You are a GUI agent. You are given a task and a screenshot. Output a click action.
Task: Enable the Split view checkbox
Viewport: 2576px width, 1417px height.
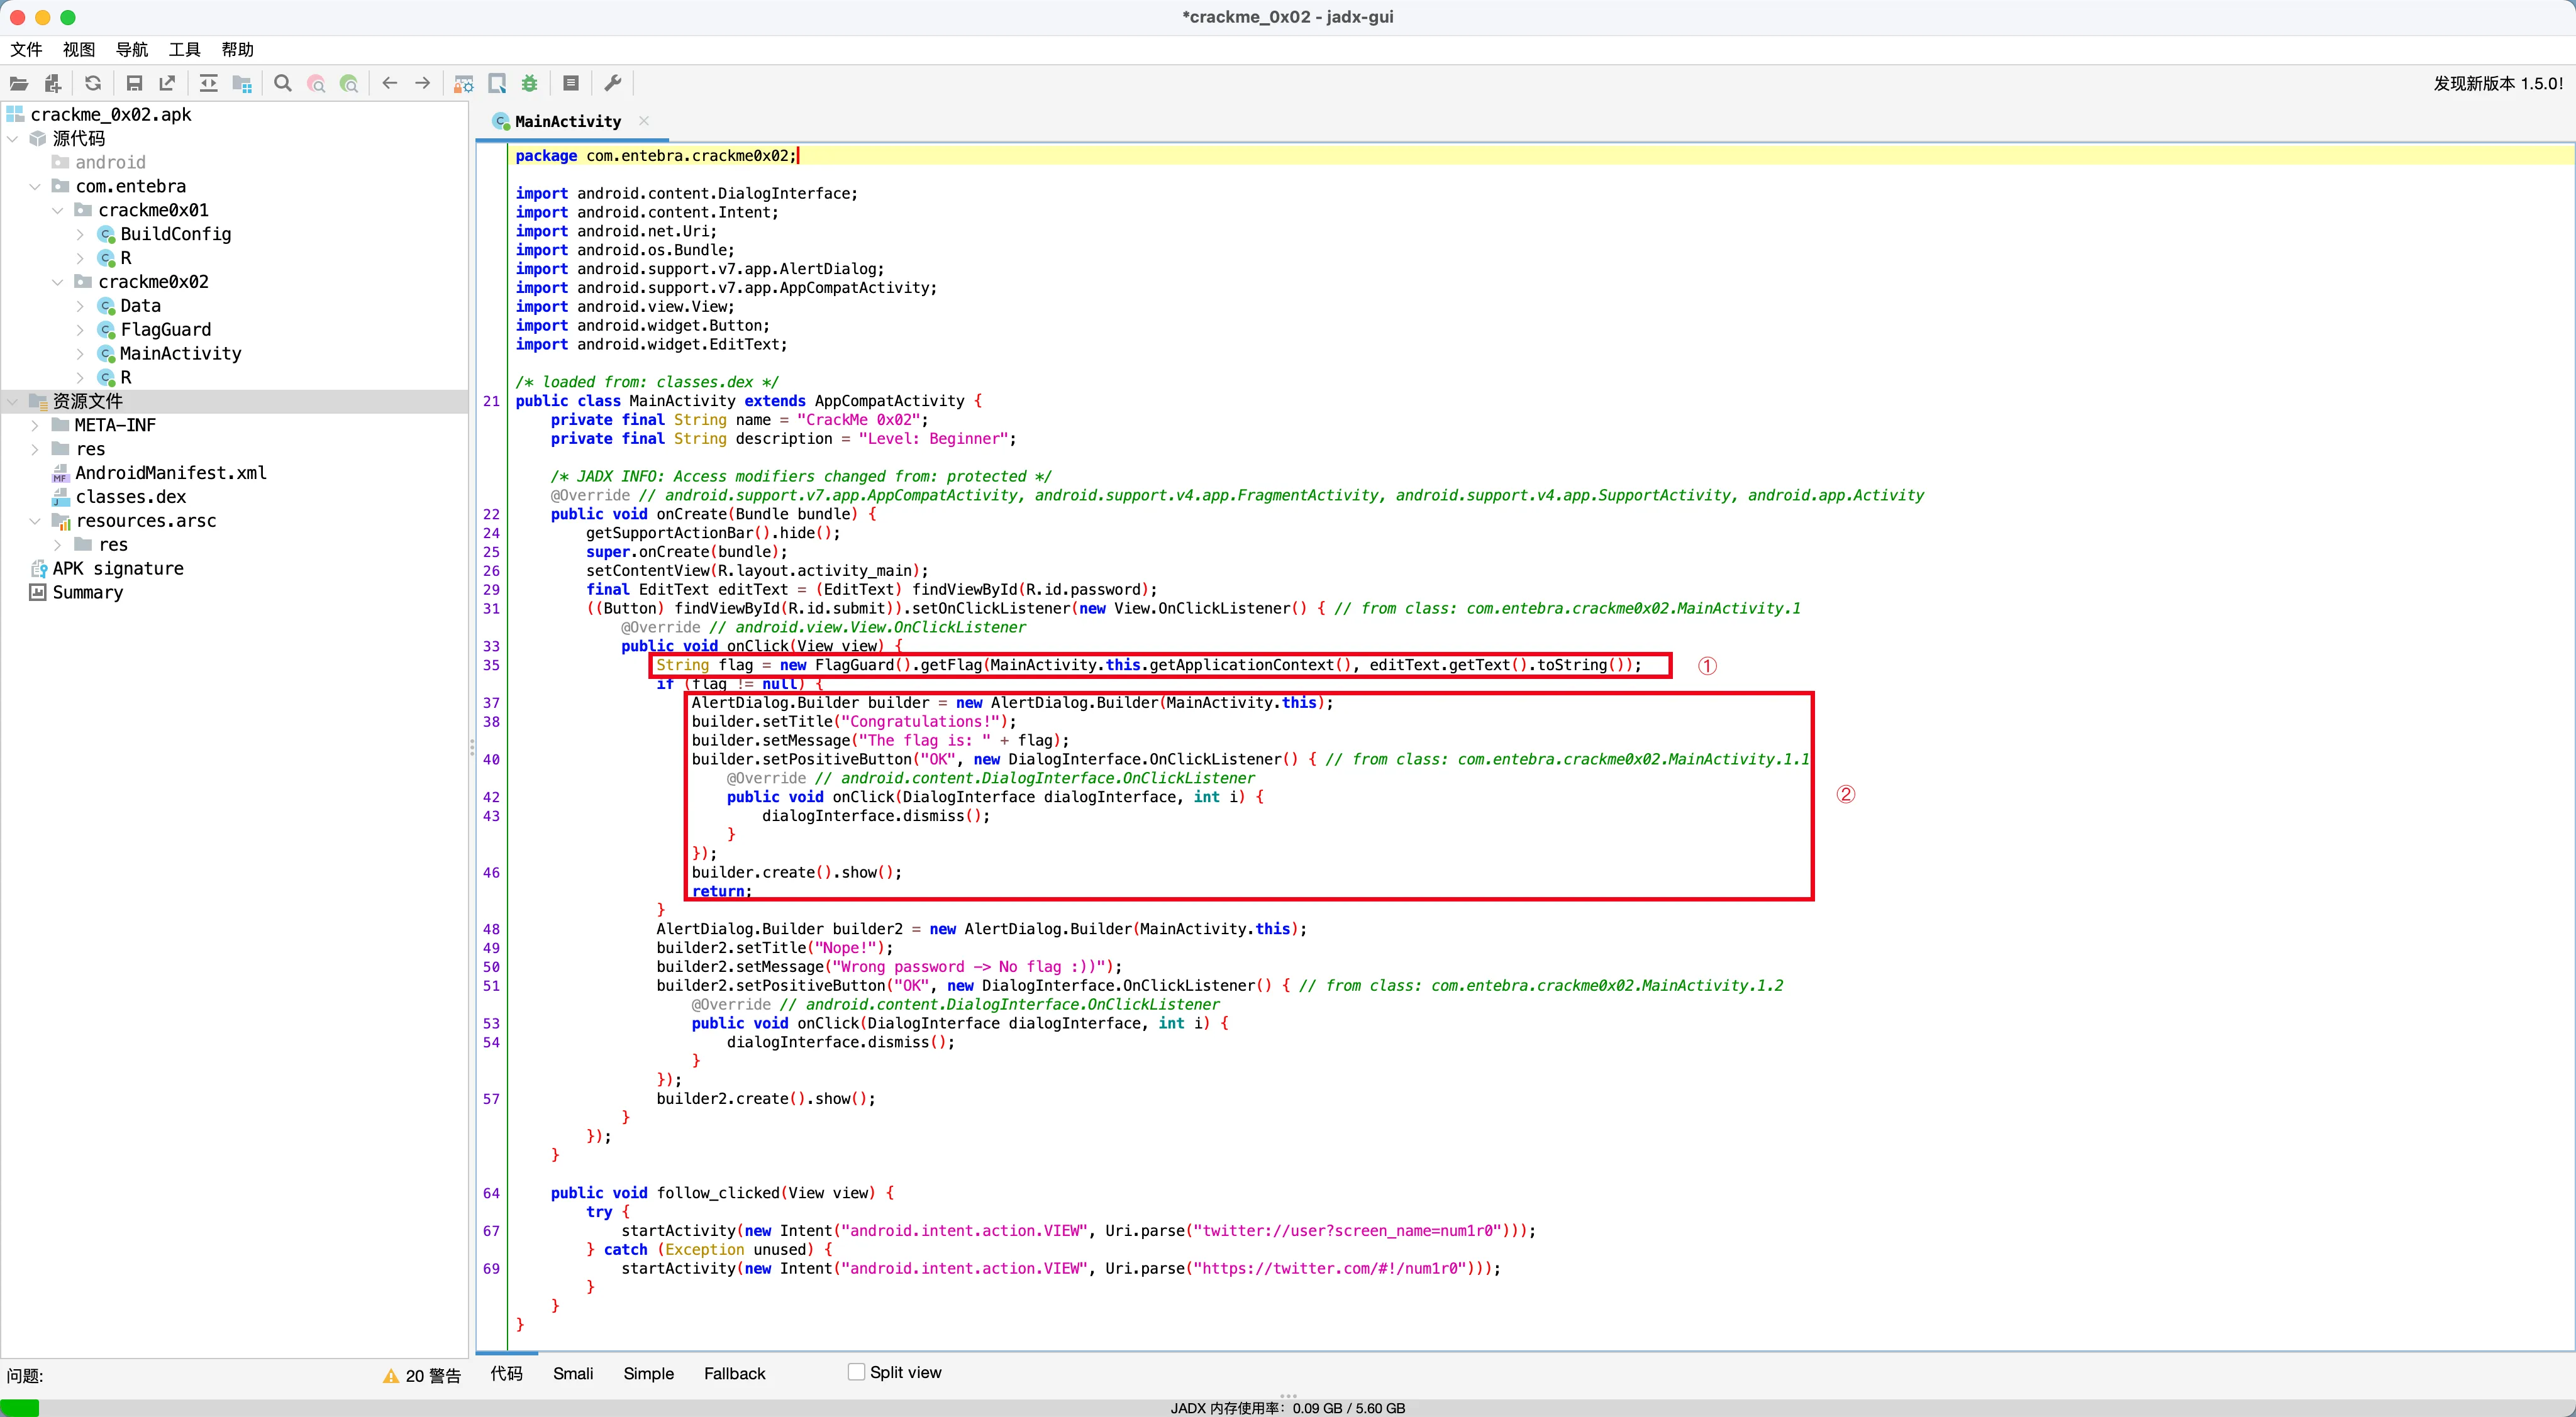click(856, 1372)
